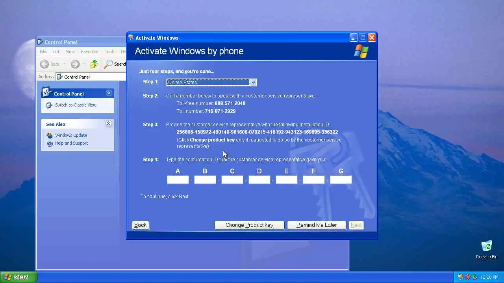This screenshot has height=283, width=504.
Task: Click the Windows Update globe icon
Action: (50, 136)
